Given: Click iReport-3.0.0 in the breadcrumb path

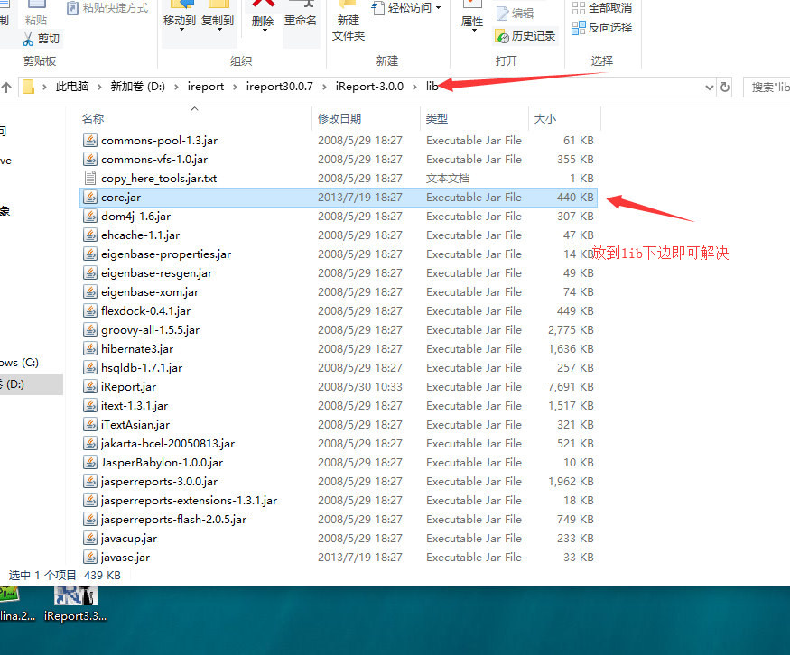Looking at the screenshot, I should pyautogui.click(x=369, y=87).
